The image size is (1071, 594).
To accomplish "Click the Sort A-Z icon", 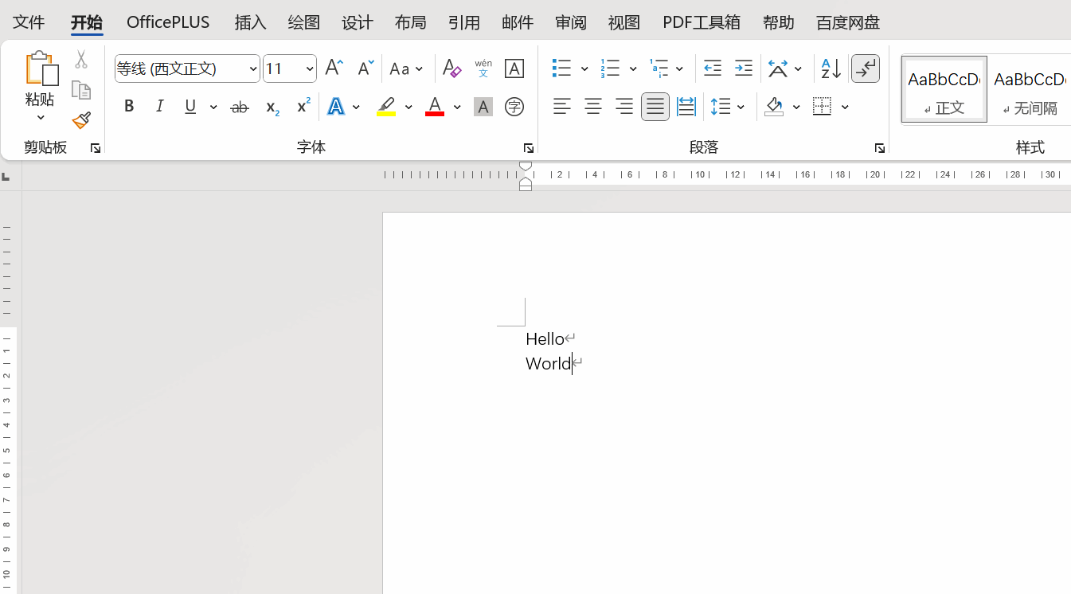I will tap(831, 69).
